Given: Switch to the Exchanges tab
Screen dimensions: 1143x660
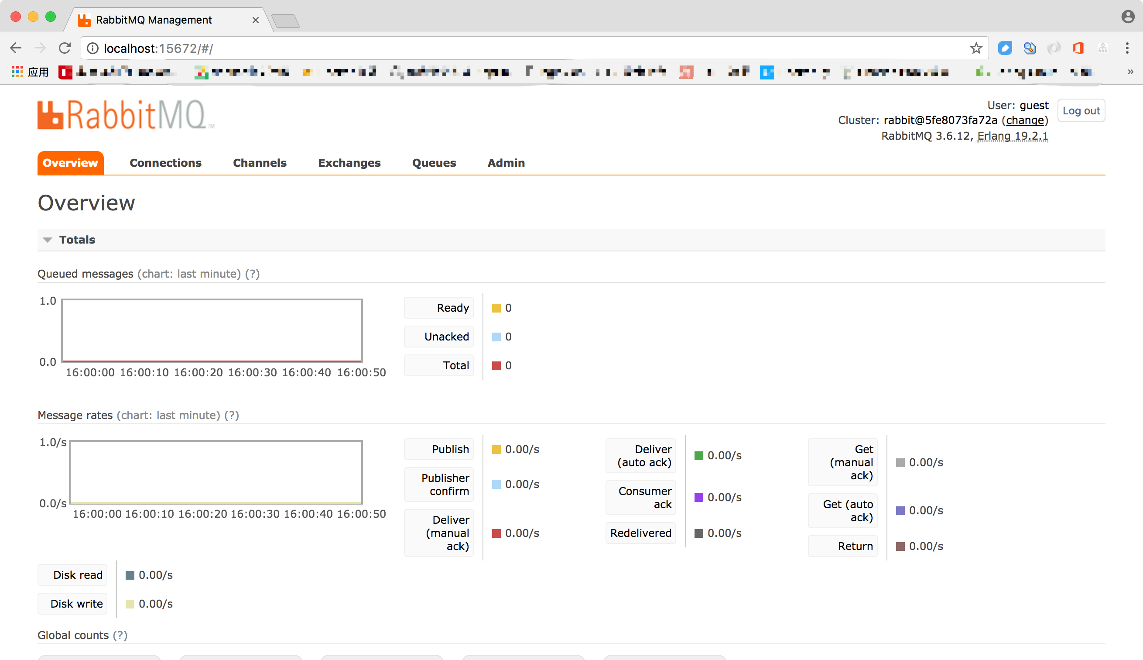Looking at the screenshot, I should (349, 163).
